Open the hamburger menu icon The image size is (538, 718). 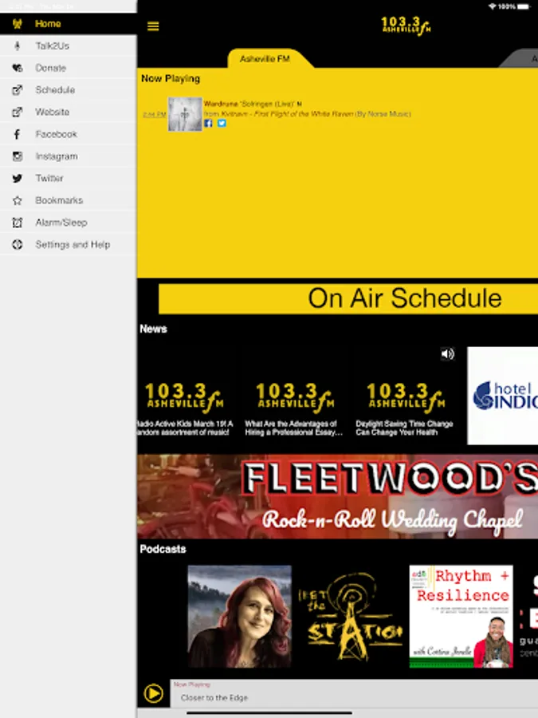point(153,26)
